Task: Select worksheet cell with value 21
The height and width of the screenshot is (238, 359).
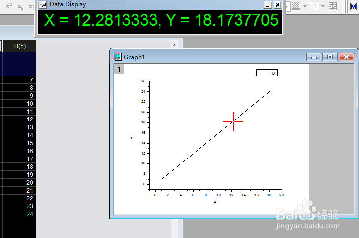Action: (x=19, y=191)
